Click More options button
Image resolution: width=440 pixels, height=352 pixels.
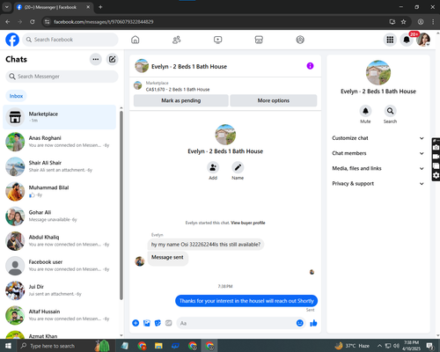point(274,100)
